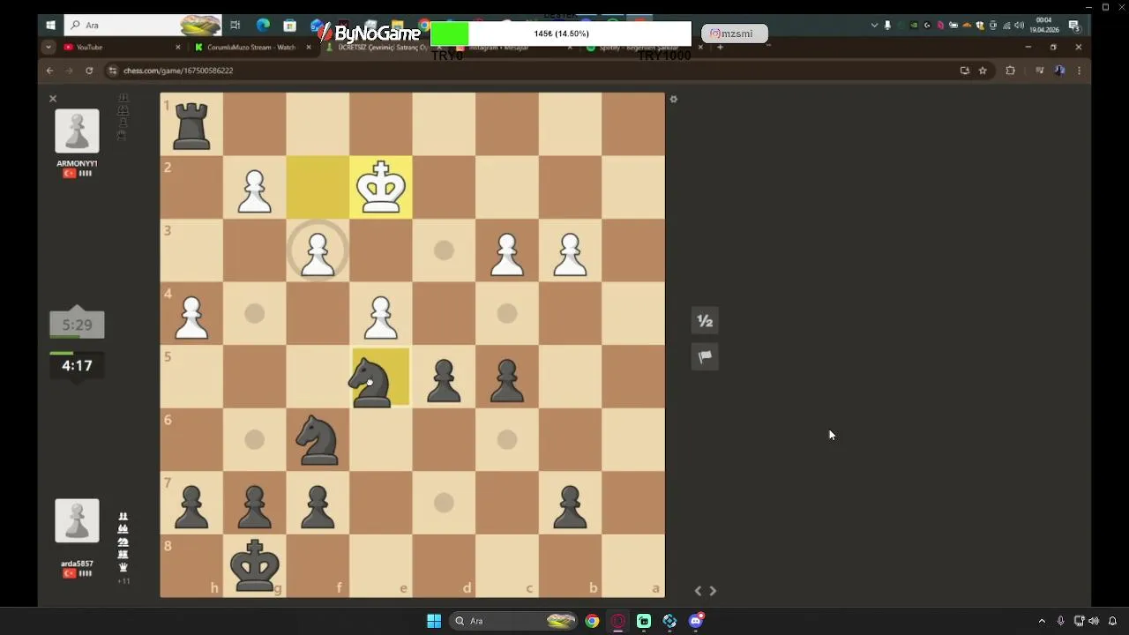Viewport: 1129px width, 635px height.
Task: Go back in browser history
Action: (49, 71)
